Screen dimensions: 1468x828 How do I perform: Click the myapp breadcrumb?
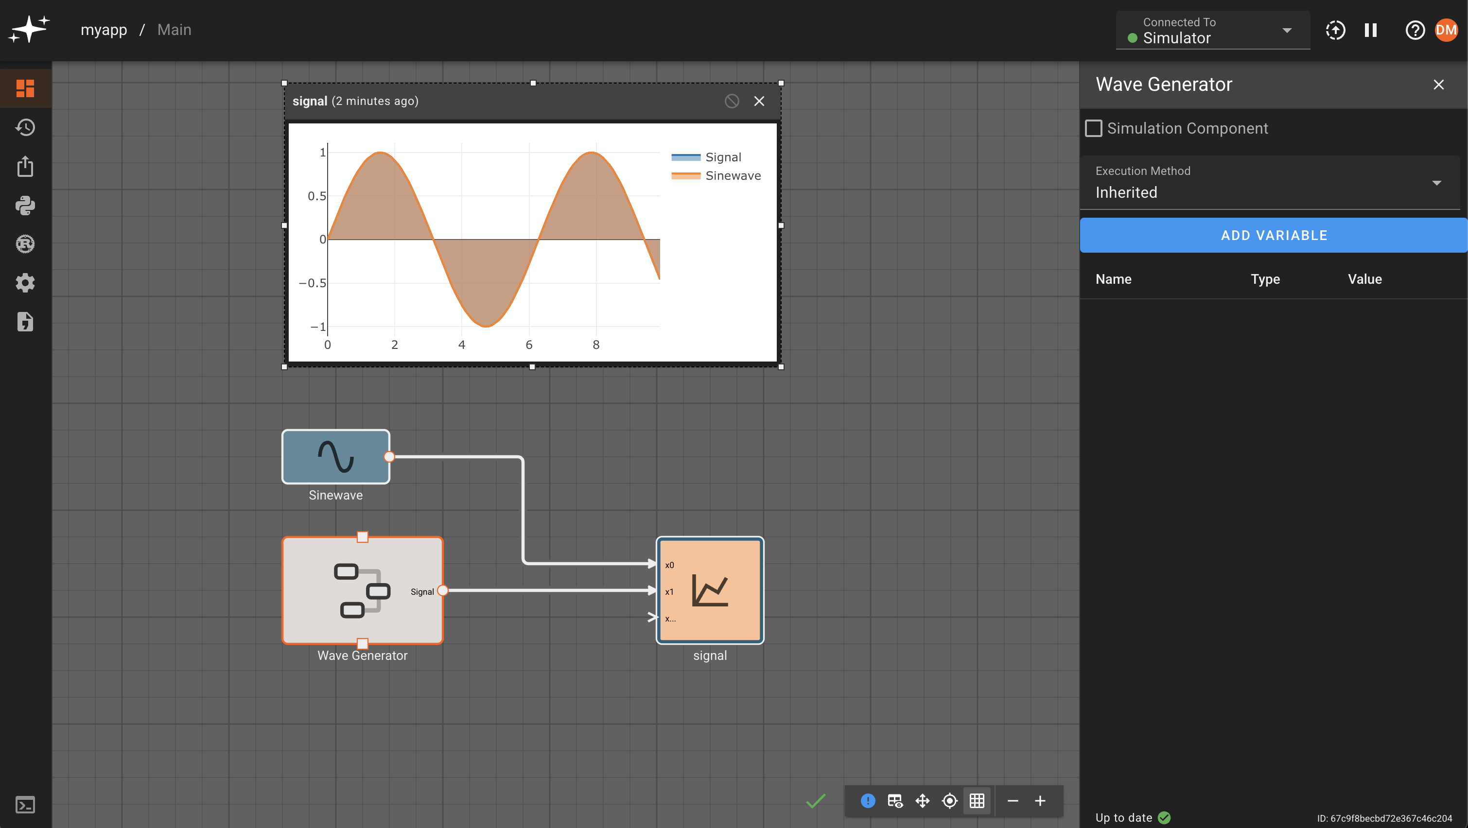[104, 30]
